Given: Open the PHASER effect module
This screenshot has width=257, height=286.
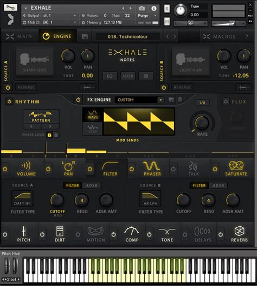Looking at the screenshot, I should (x=152, y=169).
